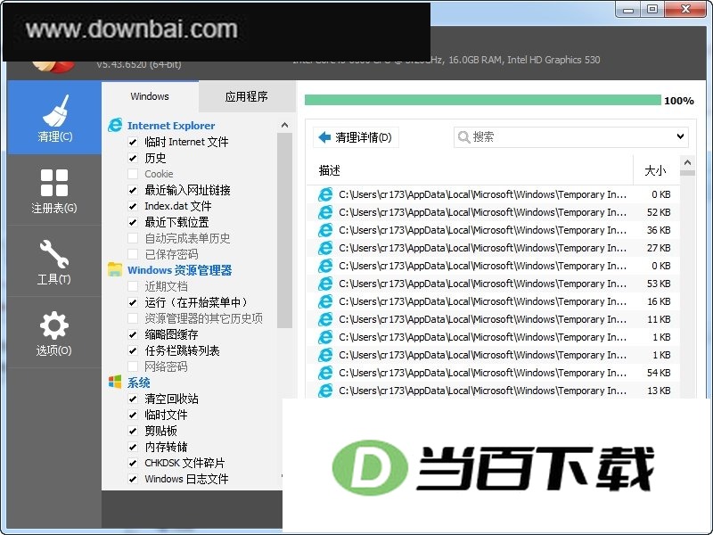Toggle 最近输入网址链接 checkbox

[133, 190]
